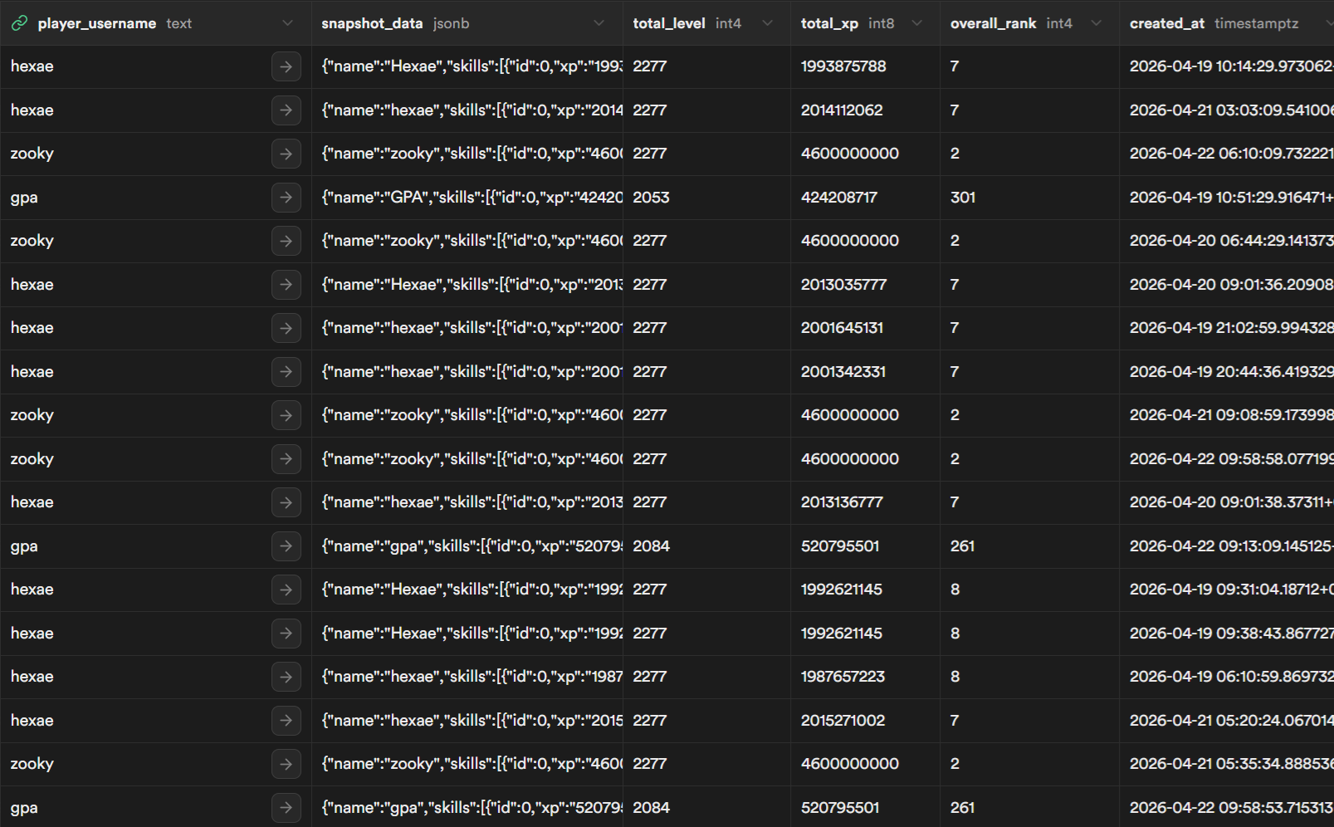1334x827 pixels.
Task: Select the overall_rank cell showing 301
Action: coord(963,198)
